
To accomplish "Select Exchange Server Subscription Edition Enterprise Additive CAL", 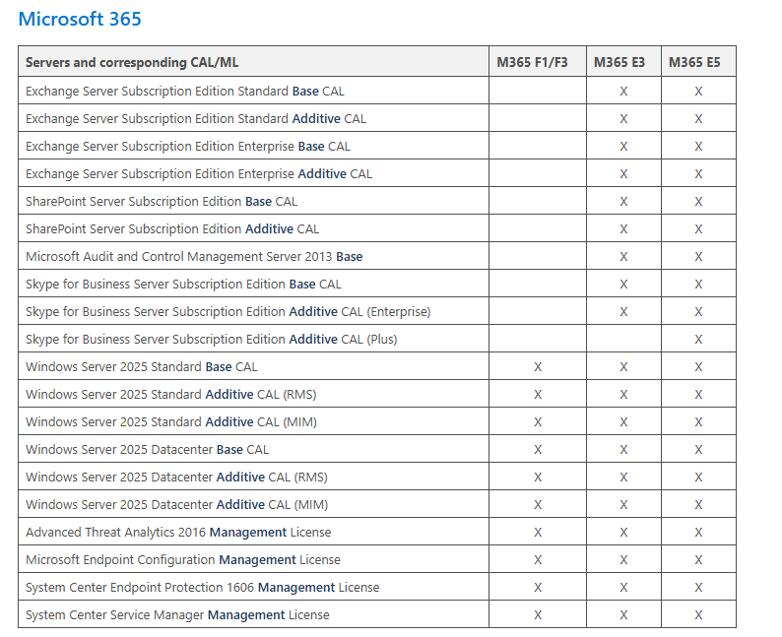I will tap(199, 174).
